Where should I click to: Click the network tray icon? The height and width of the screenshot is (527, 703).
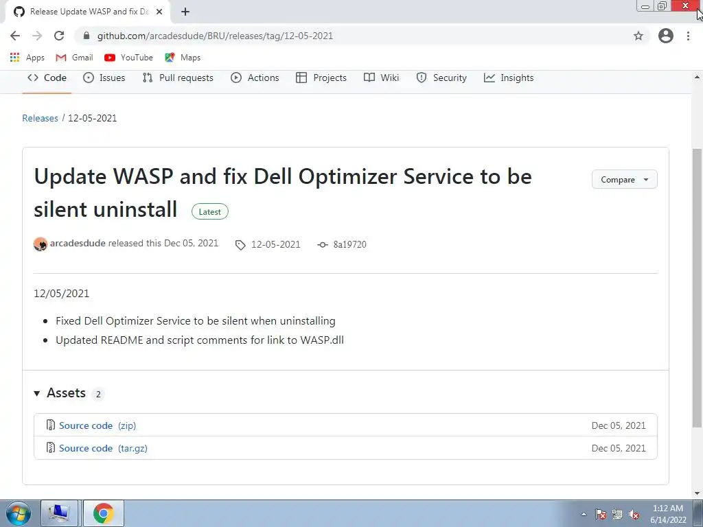[617, 515]
